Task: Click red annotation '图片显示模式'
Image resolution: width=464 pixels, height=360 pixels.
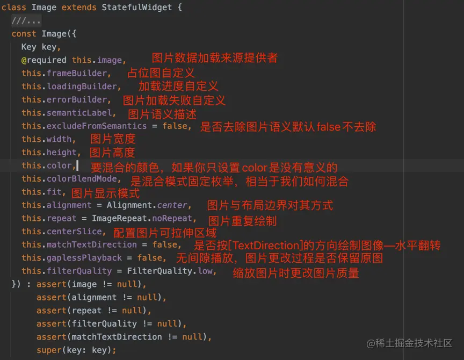Action: (105, 193)
